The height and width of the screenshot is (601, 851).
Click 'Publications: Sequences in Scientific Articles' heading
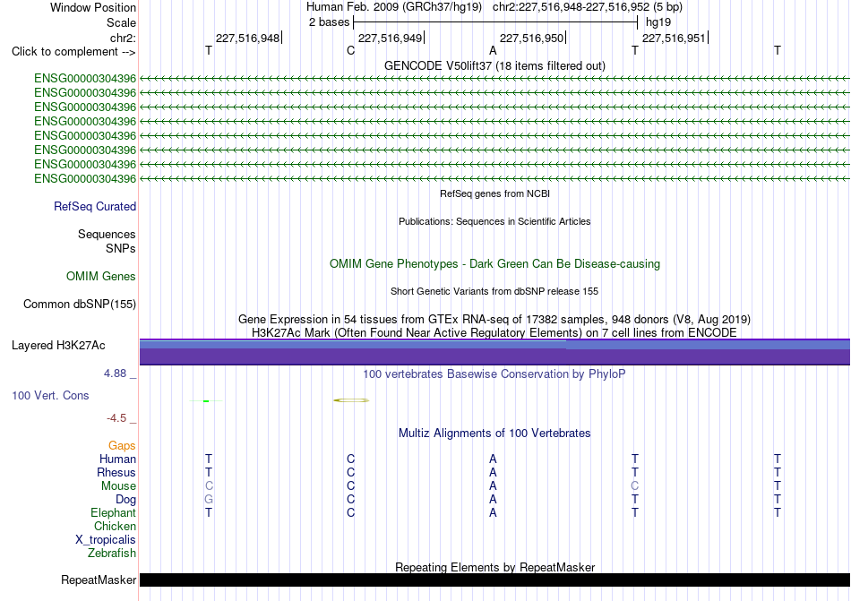(494, 221)
